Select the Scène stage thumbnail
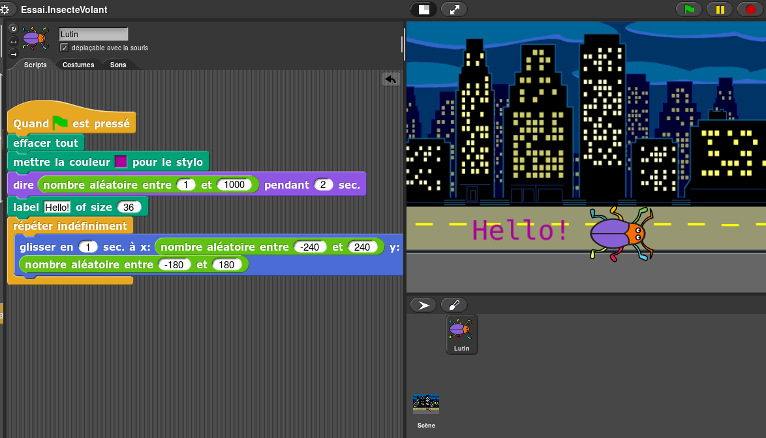 point(426,405)
